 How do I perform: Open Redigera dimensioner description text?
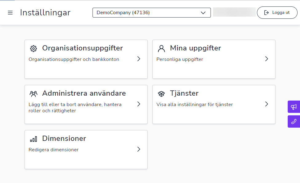click(53, 150)
